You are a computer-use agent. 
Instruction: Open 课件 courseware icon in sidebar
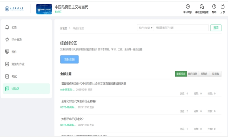pyautogui.click(x=7, y=52)
